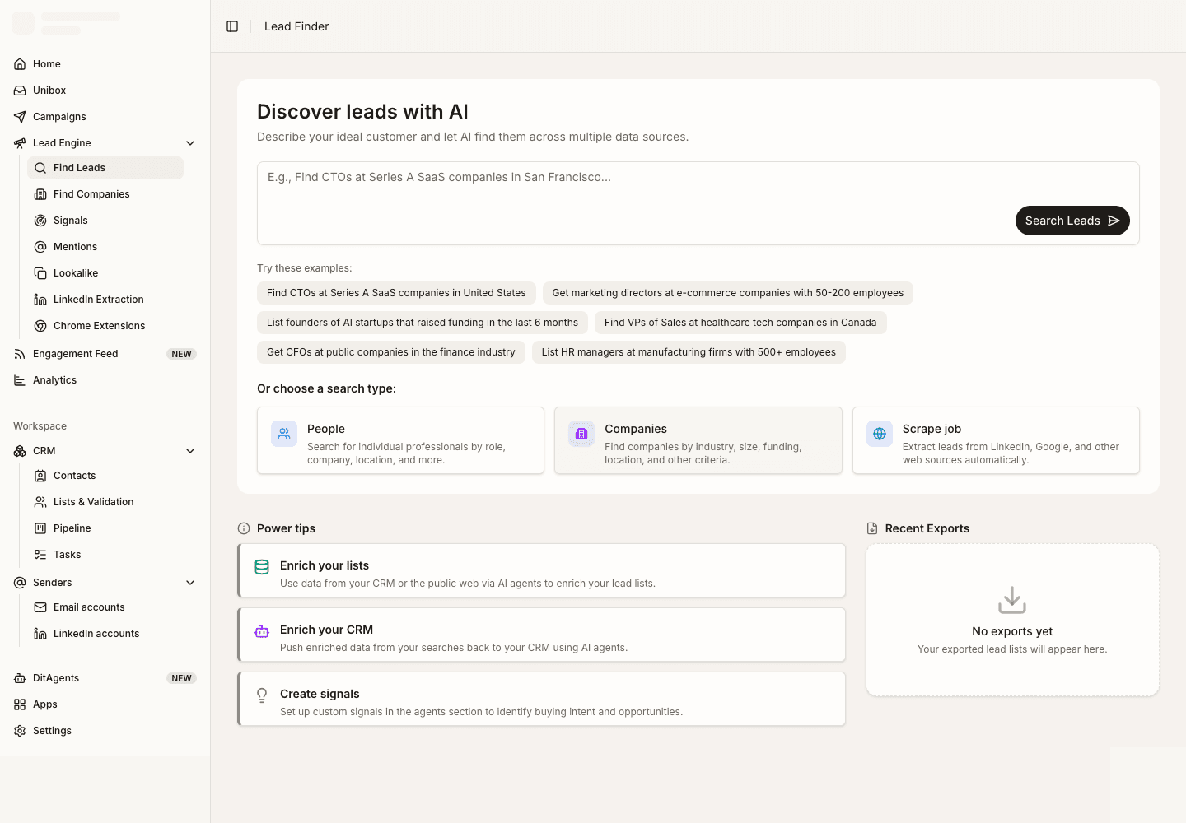This screenshot has height=823, width=1186.
Task: Click the Mentions at-sign icon
Action: tap(40, 247)
